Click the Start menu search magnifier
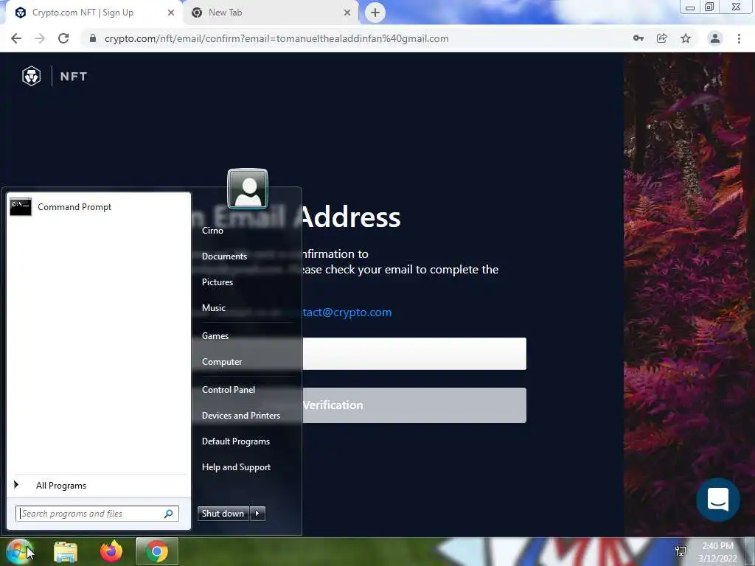This screenshot has width=755, height=566. pyautogui.click(x=169, y=514)
